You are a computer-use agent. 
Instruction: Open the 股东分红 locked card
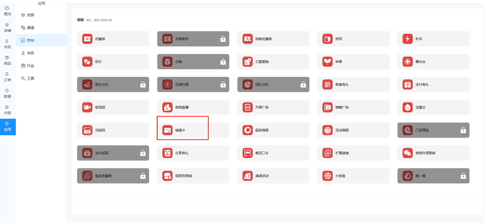click(x=113, y=84)
